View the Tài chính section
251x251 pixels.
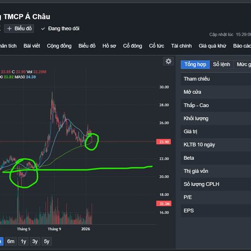(x=181, y=46)
